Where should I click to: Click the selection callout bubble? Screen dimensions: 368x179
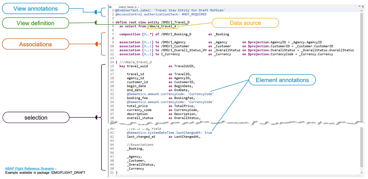click(36, 117)
